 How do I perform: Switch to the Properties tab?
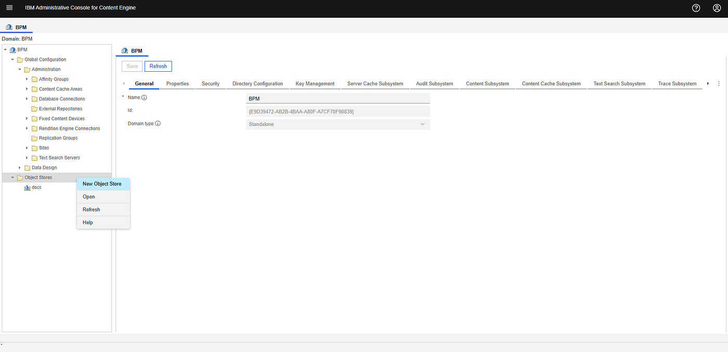(x=177, y=84)
